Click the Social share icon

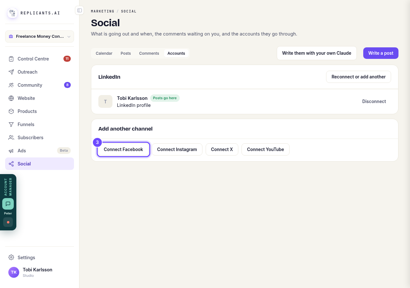tap(11, 164)
